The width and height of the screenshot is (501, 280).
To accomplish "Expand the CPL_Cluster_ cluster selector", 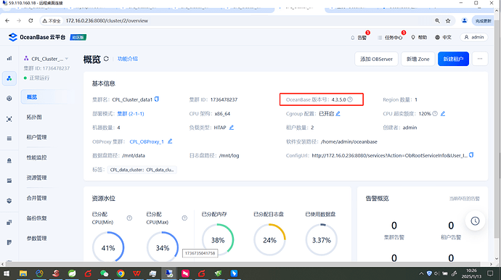I will point(46,59).
